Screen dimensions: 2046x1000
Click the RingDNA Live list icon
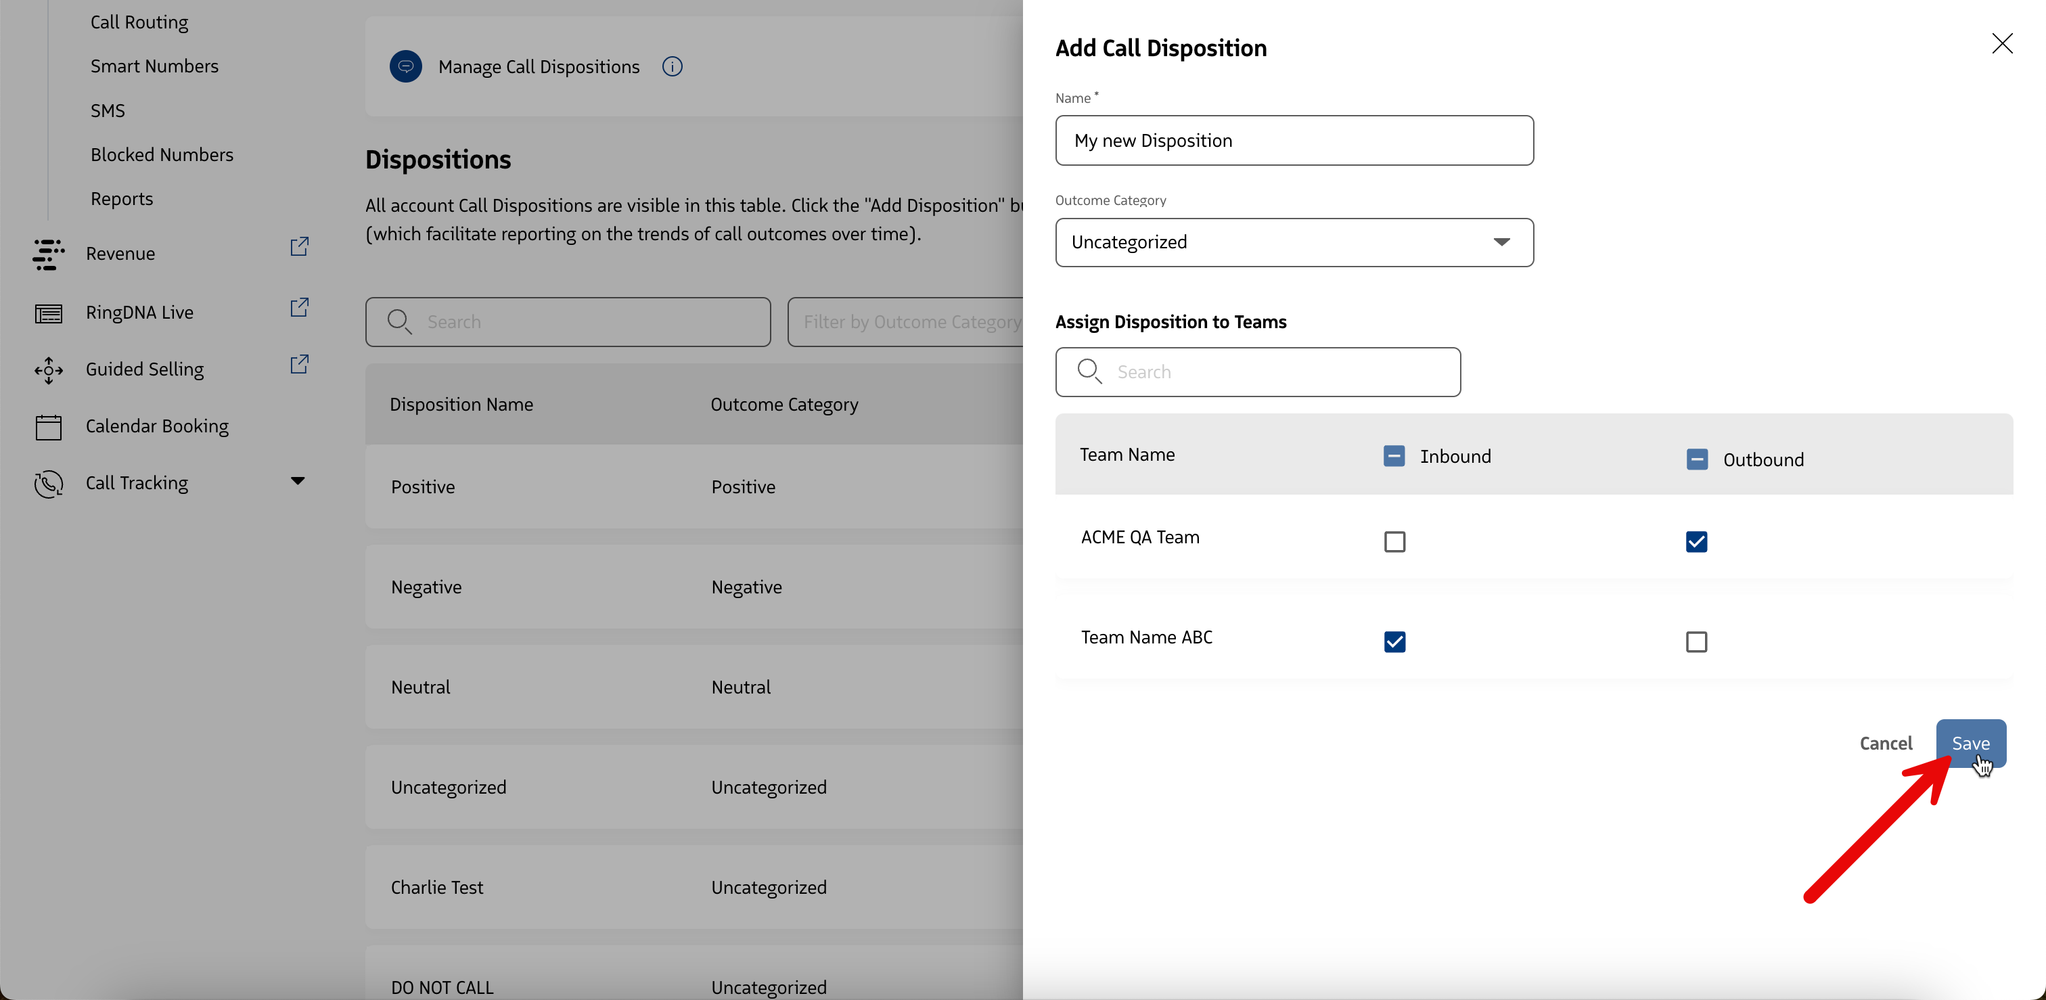pyautogui.click(x=49, y=314)
